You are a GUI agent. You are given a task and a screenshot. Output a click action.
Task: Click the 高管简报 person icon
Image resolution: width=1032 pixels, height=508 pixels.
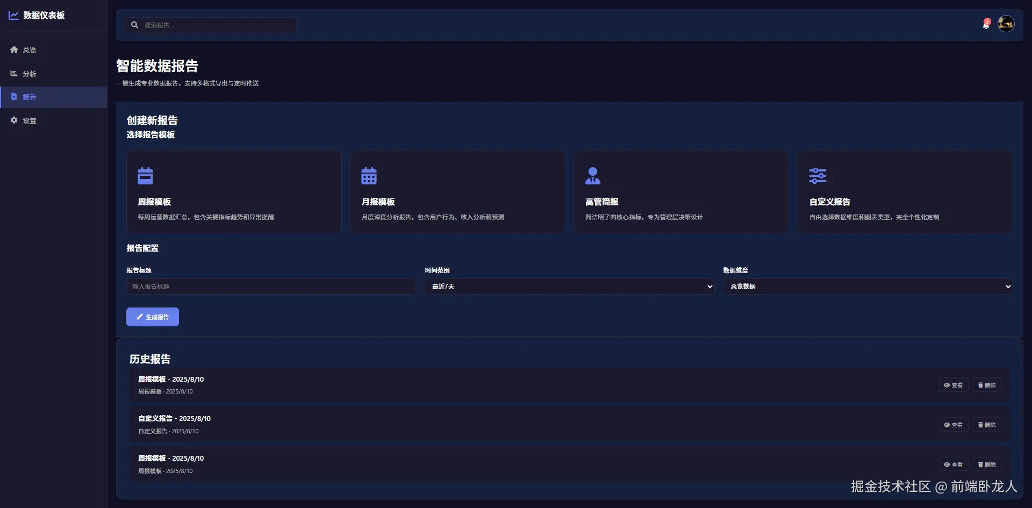[593, 176]
